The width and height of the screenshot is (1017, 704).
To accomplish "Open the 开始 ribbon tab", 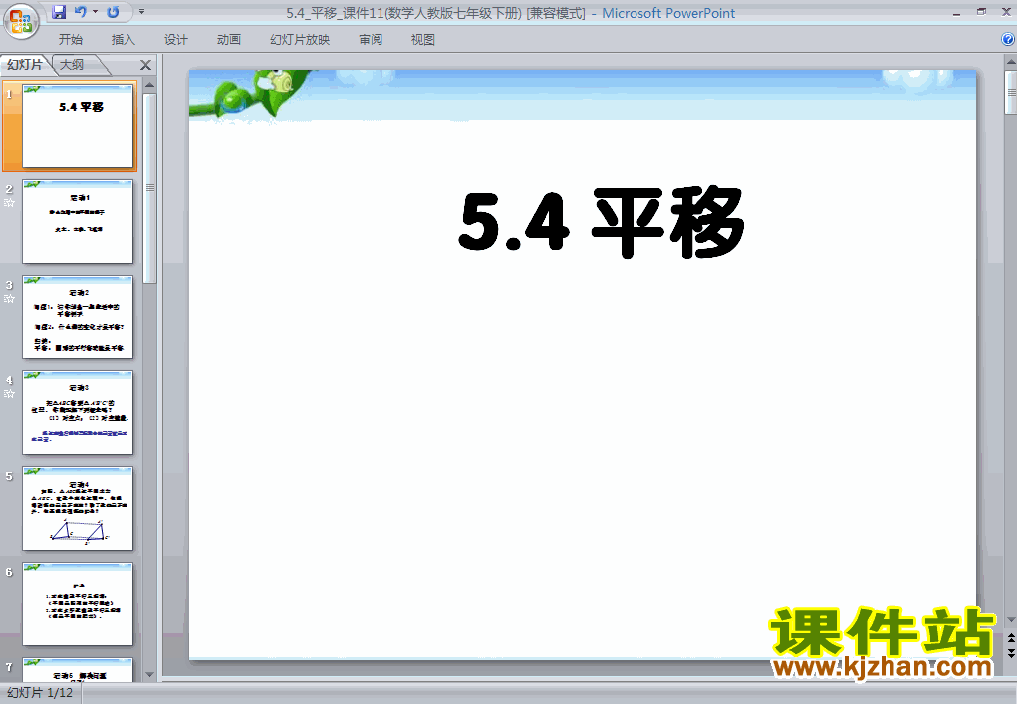I will tap(70, 40).
